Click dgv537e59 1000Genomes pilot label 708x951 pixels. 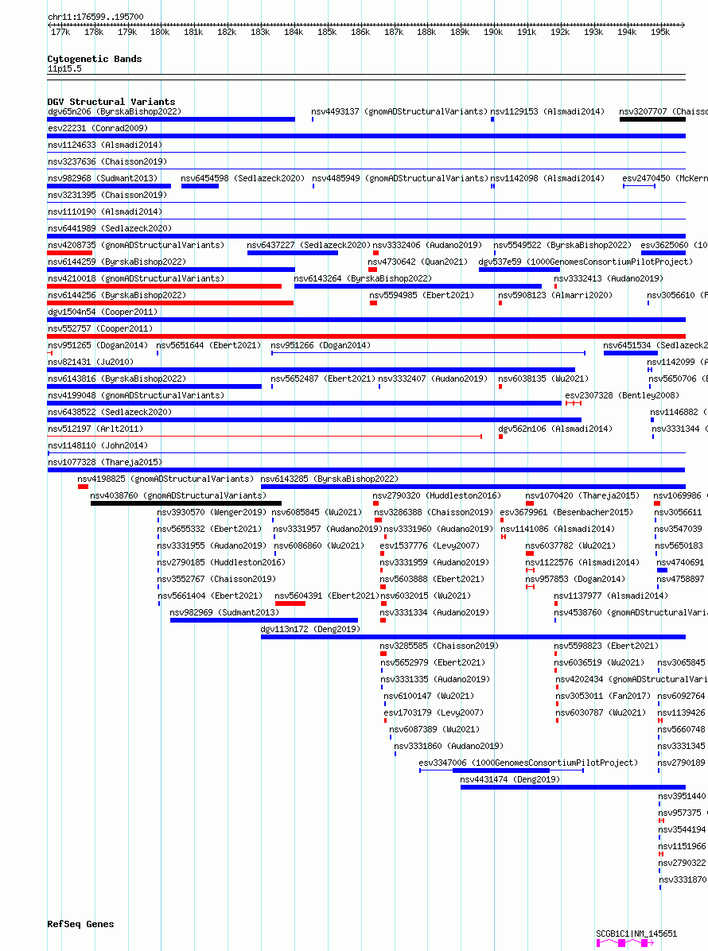(x=585, y=262)
